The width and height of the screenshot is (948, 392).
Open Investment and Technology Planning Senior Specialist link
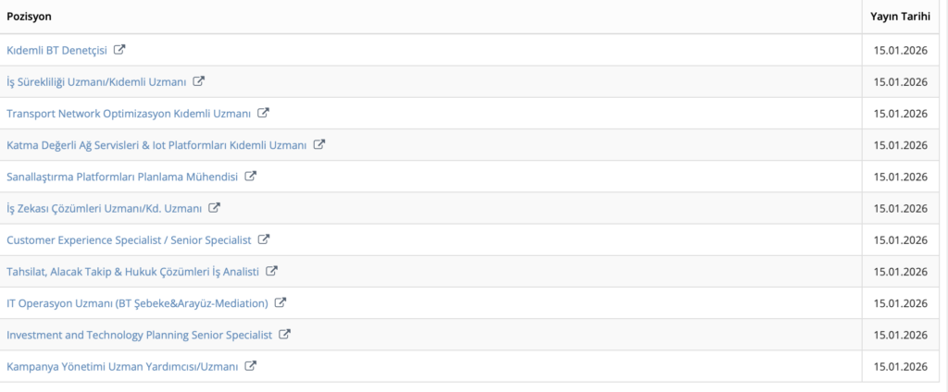(x=140, y=334)
